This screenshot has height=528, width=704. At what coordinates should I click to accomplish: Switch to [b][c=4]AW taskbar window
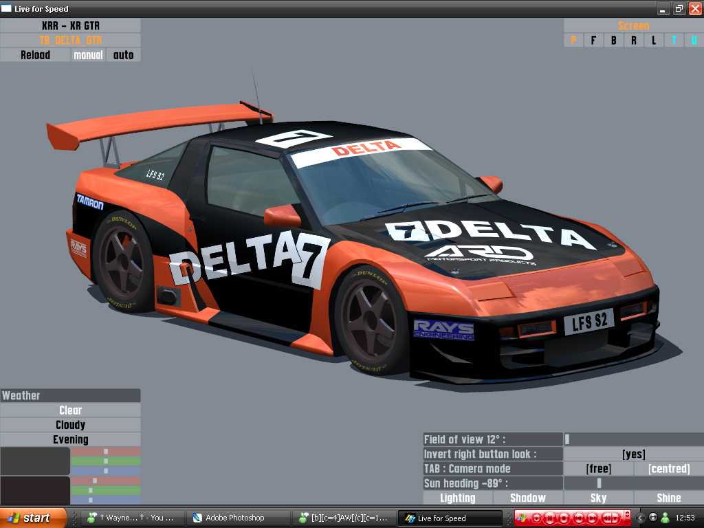[x=344, y=518]
